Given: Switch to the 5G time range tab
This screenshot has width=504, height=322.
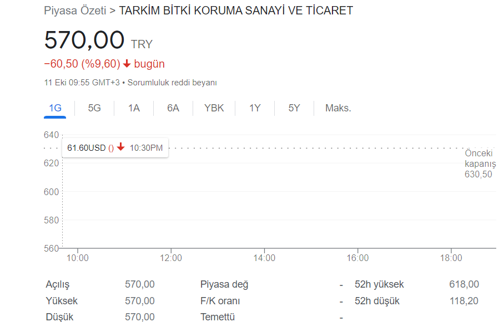Looking at the screenshot, I should (94, 108).
